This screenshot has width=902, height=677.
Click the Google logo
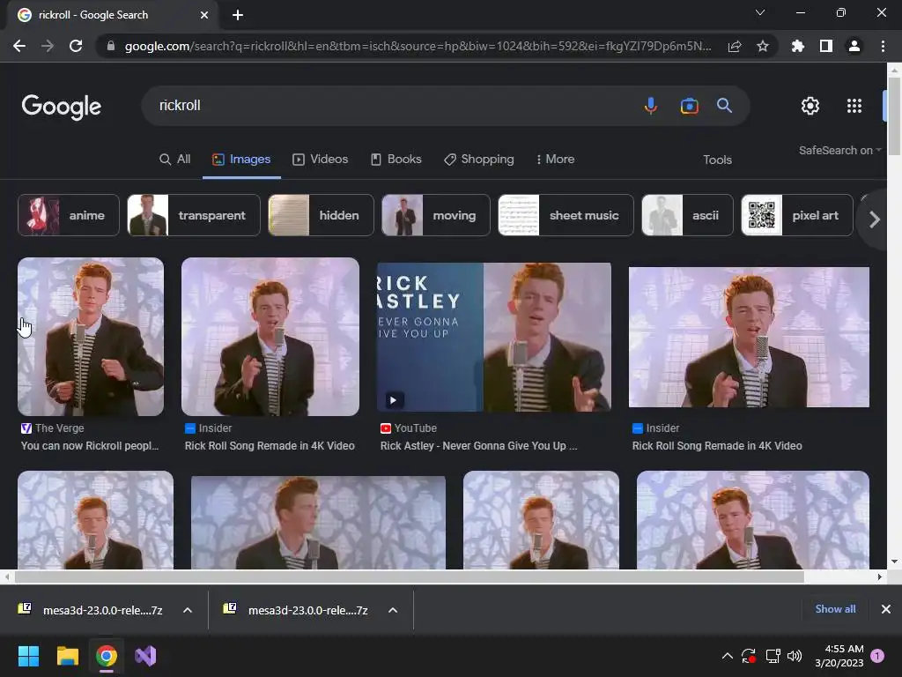[61, 107]
